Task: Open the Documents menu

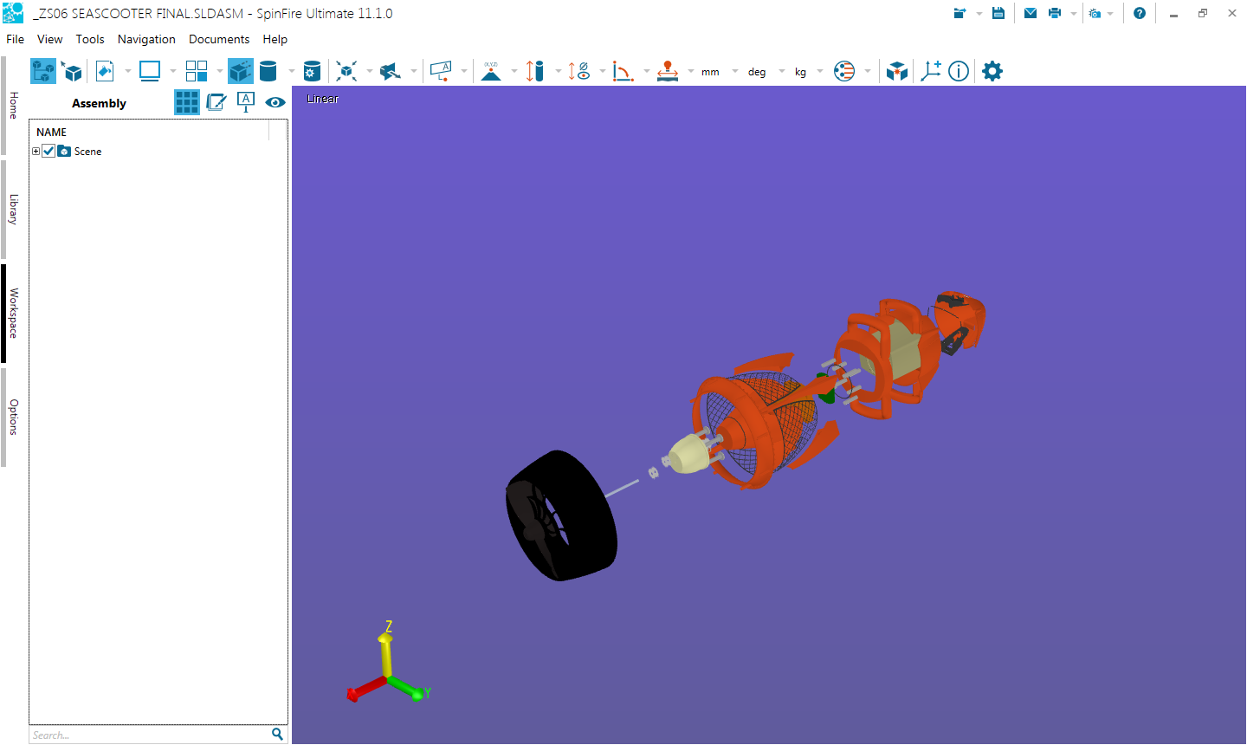Action: click(x=219, y=39)
